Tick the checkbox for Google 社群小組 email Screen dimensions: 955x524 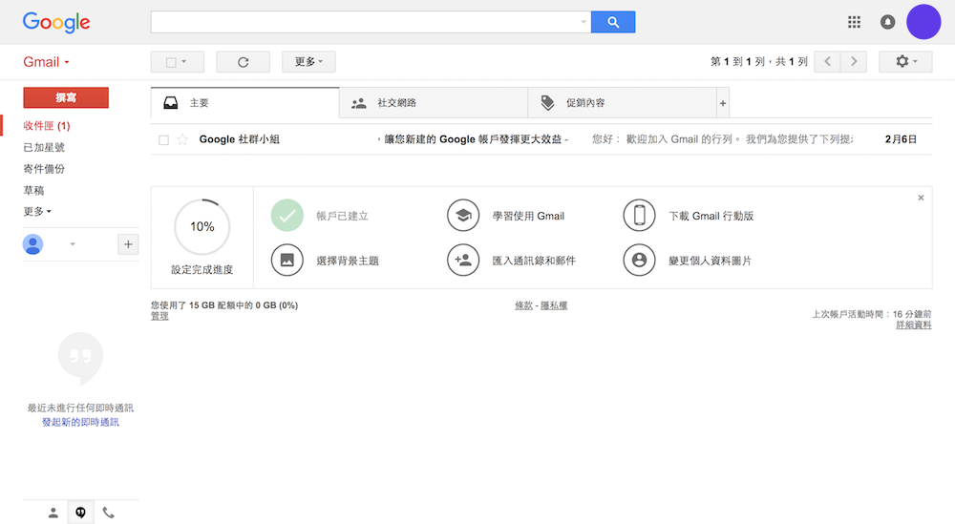[163, 140]
